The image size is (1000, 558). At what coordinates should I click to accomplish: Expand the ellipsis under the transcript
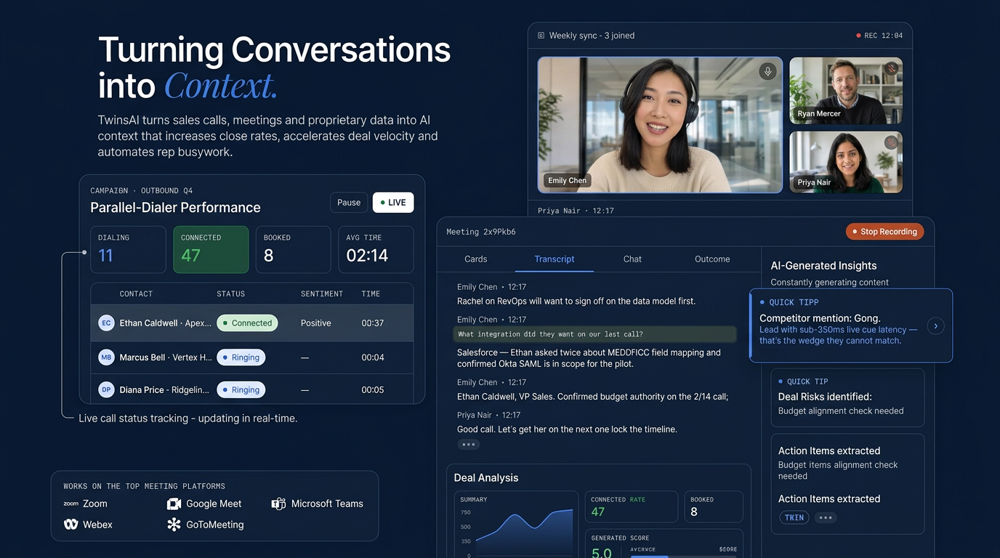click(468, 445)
